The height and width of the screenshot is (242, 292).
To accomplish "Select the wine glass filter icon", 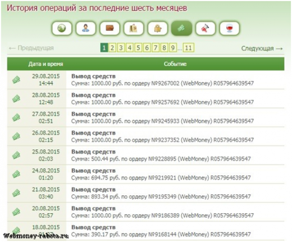I will tap(229, 28).
